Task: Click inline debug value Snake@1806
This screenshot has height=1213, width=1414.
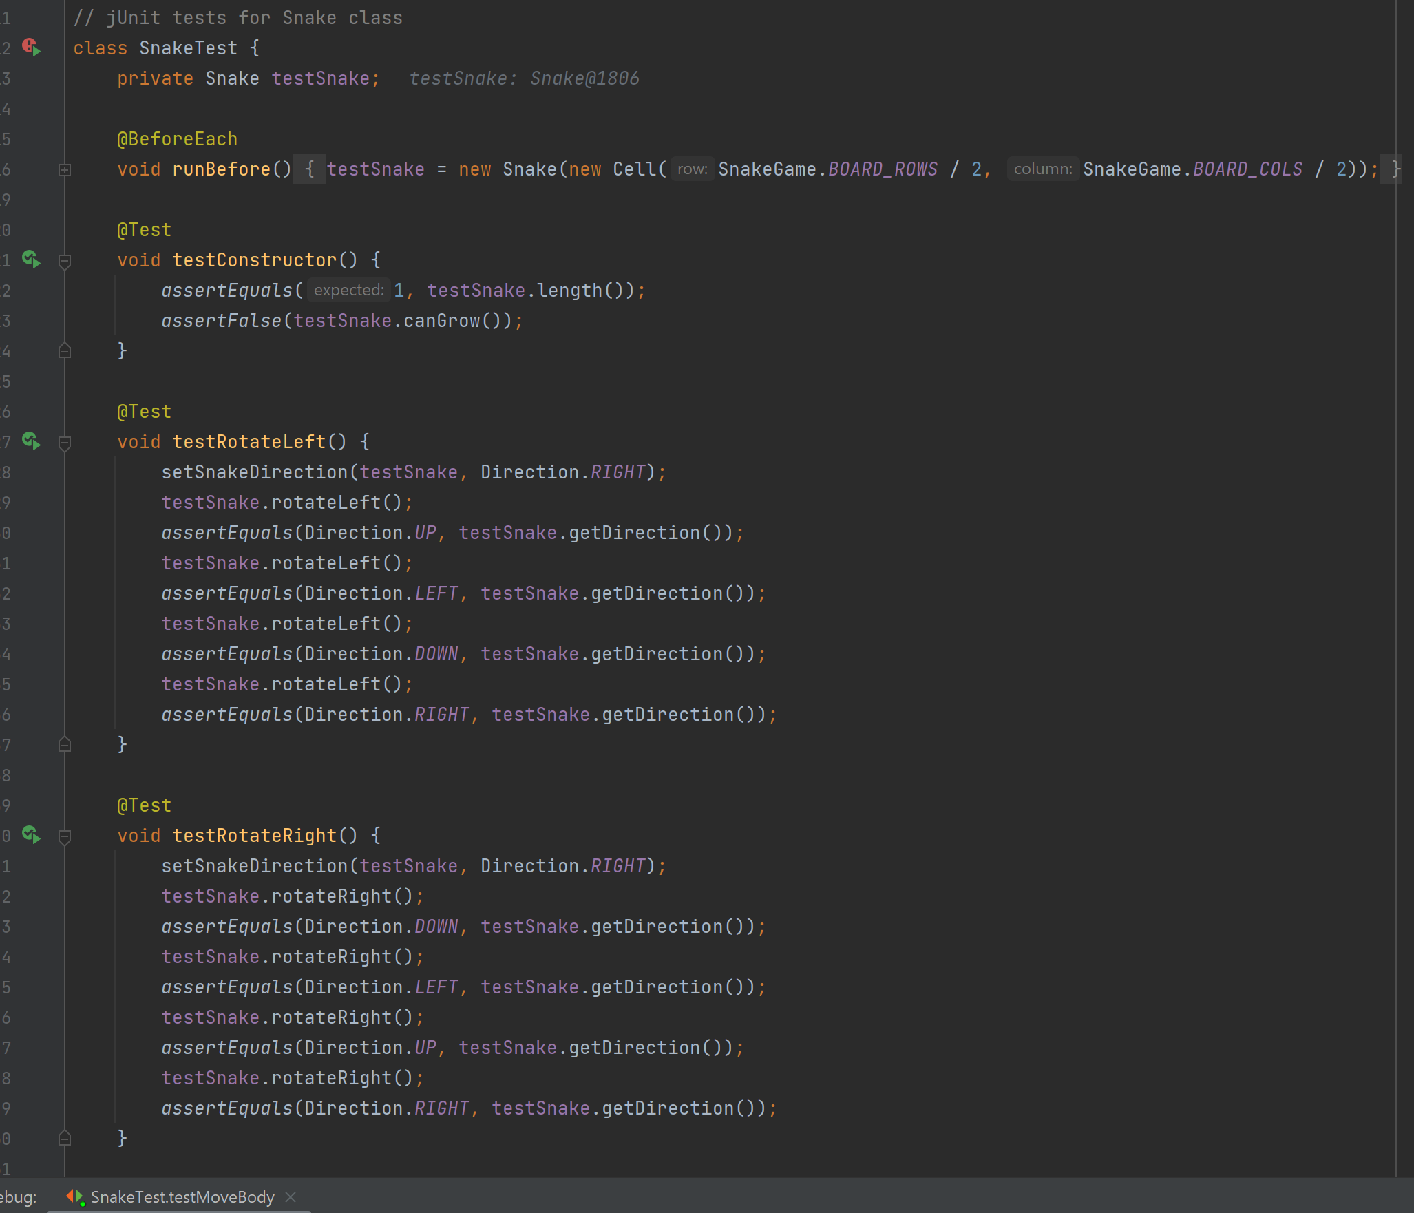Action: 584,78
